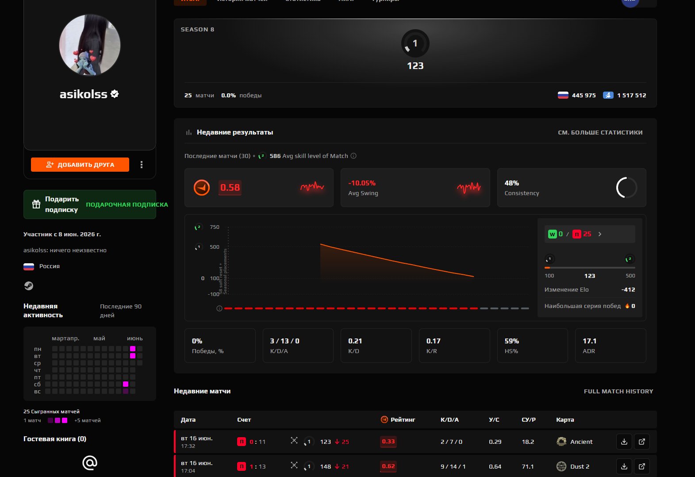Open Ancient match in new window
695x477 pixels.
[x=642, y=442]
